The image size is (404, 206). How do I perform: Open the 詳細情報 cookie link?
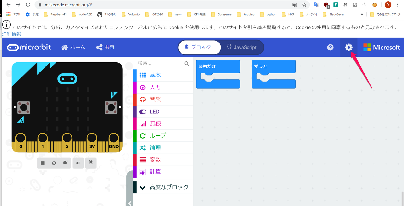click(x=12, y=34)
